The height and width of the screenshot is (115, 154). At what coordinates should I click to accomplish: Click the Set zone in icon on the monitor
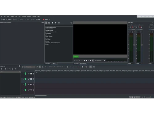[79, 61]
